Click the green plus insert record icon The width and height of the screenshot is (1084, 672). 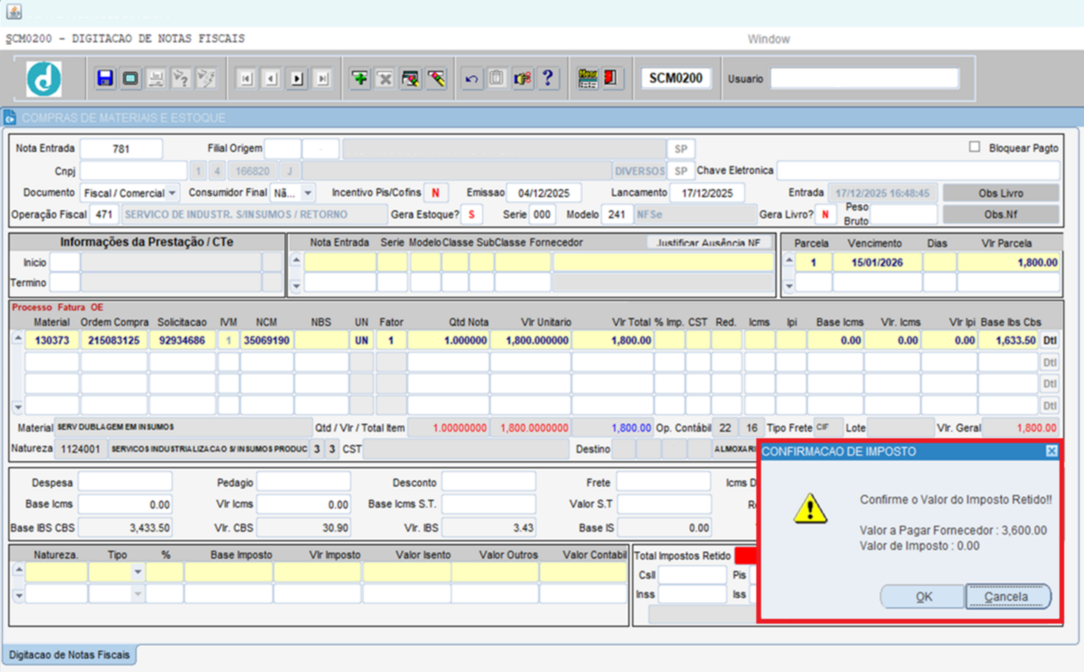click(x=360, y=79)
